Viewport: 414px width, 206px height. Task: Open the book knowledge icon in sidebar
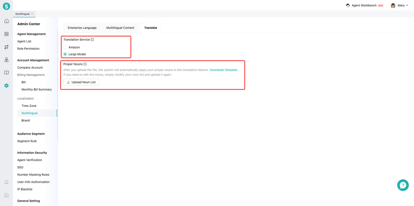point(6,73)
